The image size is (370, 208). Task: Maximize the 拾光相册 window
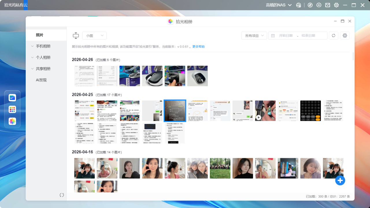point(343,21)
